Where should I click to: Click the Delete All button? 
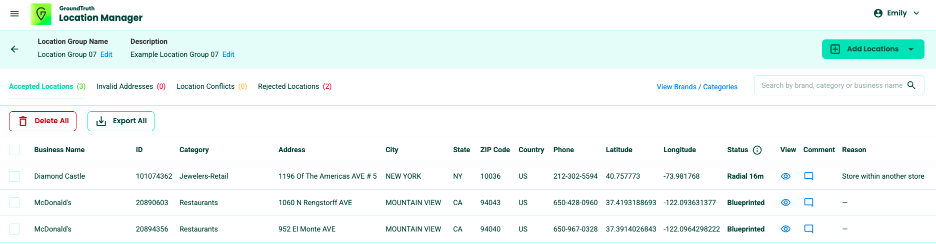(x=43, y=121)
